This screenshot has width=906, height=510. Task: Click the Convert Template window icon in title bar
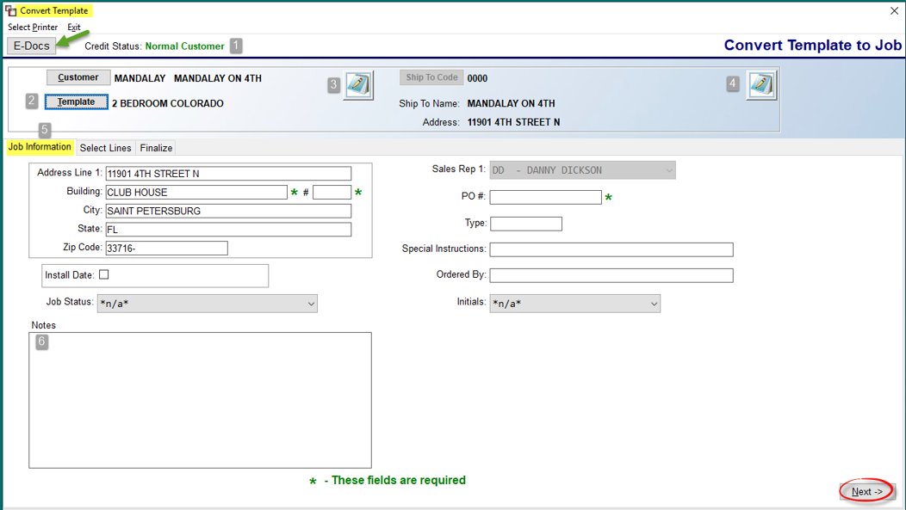[10, 10]
